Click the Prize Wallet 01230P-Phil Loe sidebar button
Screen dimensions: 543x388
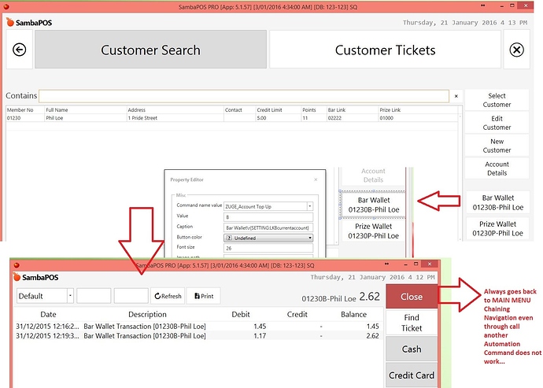pyautogui.click(x=497, y=229)
